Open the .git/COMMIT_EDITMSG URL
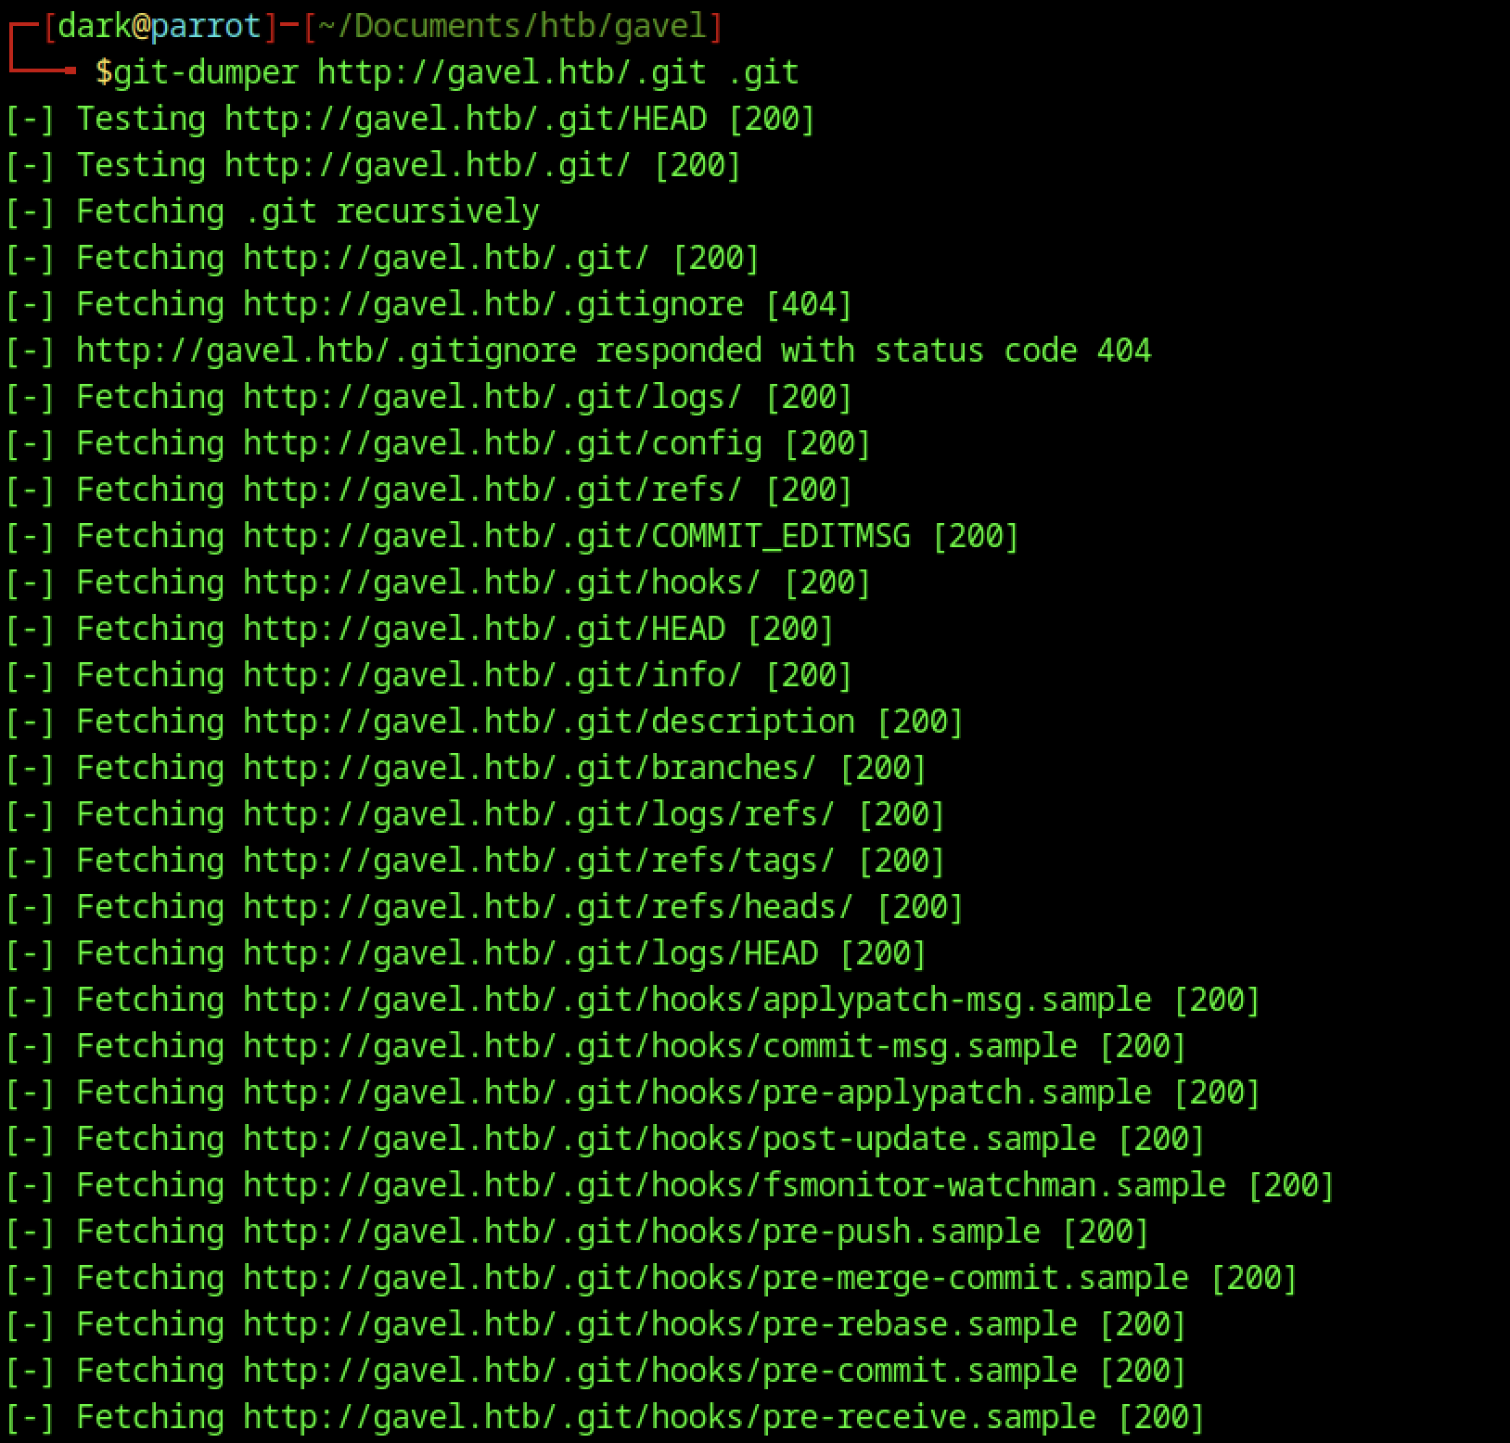This screenshot has width=1510, height=1443. click(x=576, y=536)
